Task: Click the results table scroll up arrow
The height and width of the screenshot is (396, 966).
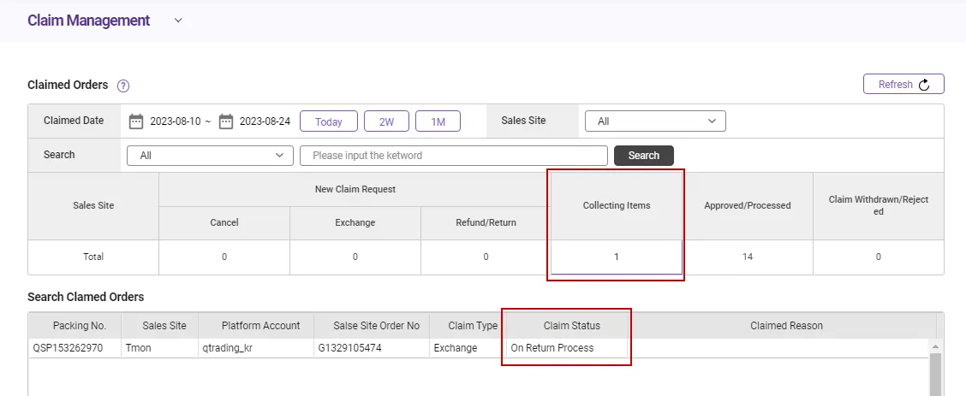Action: point(935,346)
